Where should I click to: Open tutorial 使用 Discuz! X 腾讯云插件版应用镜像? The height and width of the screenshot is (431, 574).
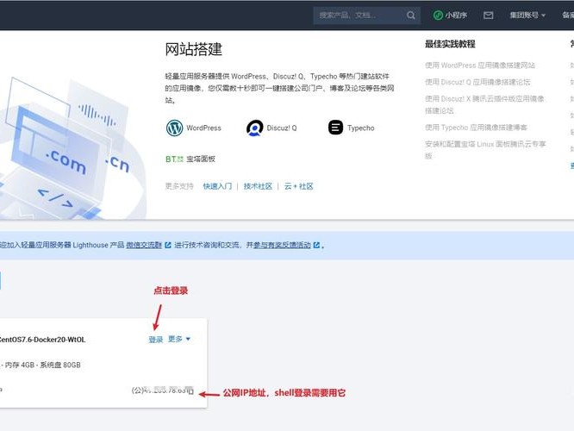[484, 104]
